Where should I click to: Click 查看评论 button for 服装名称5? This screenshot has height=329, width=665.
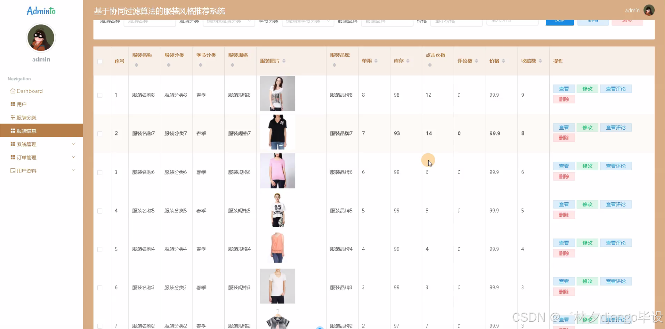click(x=616, y=204)
